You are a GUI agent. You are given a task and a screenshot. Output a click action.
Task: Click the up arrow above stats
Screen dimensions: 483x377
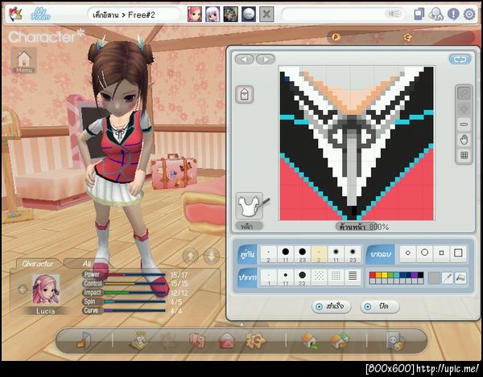pos(190,256)
